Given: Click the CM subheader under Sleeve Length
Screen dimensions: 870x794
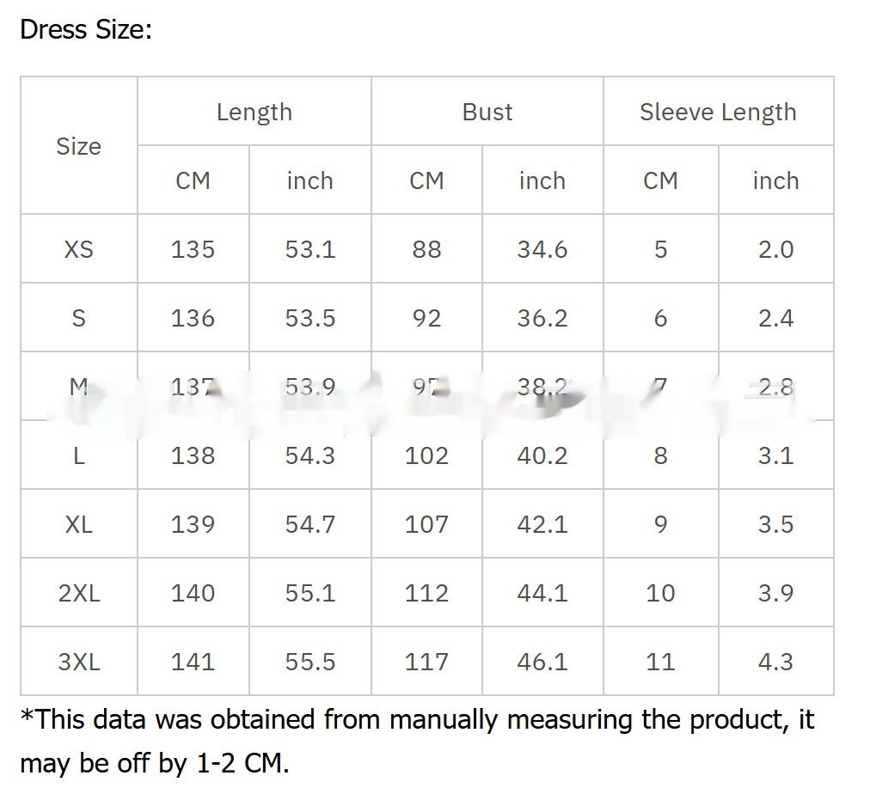Looking at the screenshot, I should pos(660,180).
